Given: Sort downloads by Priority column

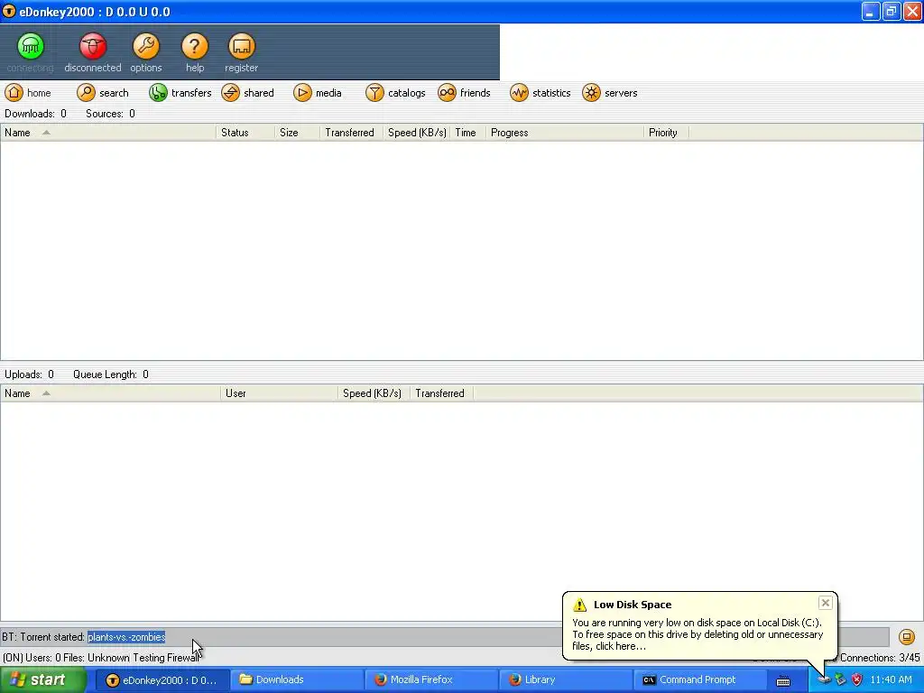Looking at the screenshot, I should 666,133.
